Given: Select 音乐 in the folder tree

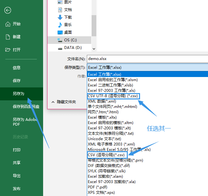Looking at the screenshot, I should click(68, 25).
